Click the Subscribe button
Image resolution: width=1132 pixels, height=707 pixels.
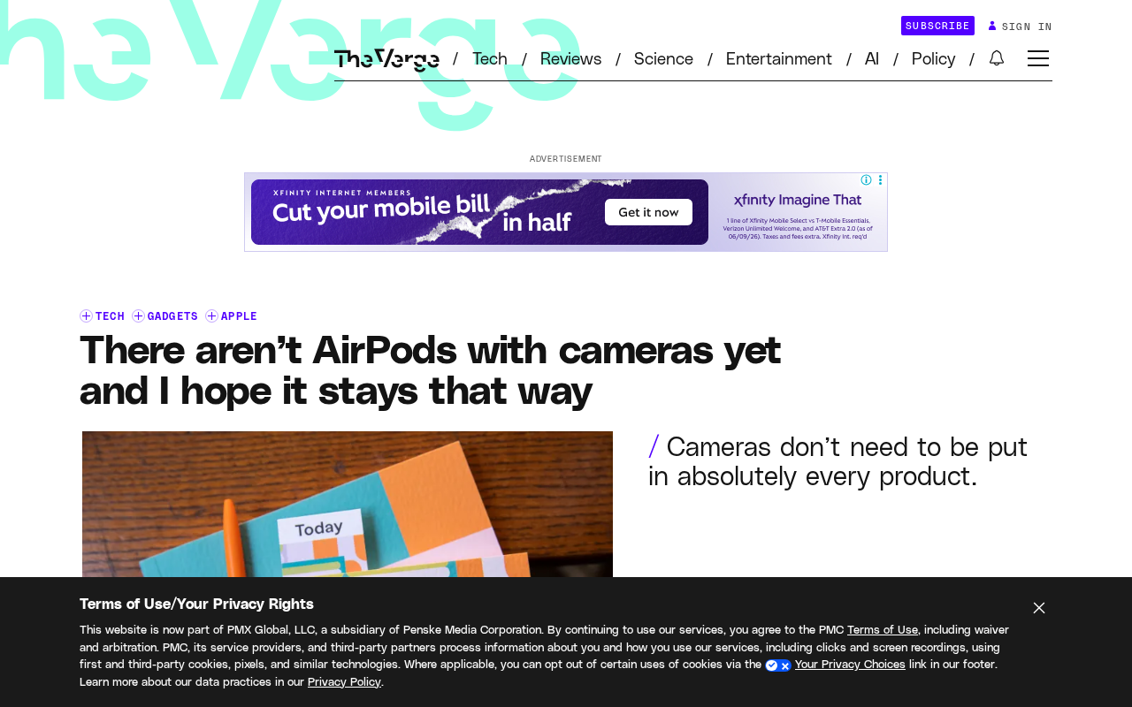(x=937, y=26)
